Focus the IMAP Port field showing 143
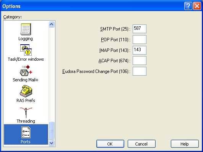This screenshot has width=203, height=152. (x=140, y=50)
